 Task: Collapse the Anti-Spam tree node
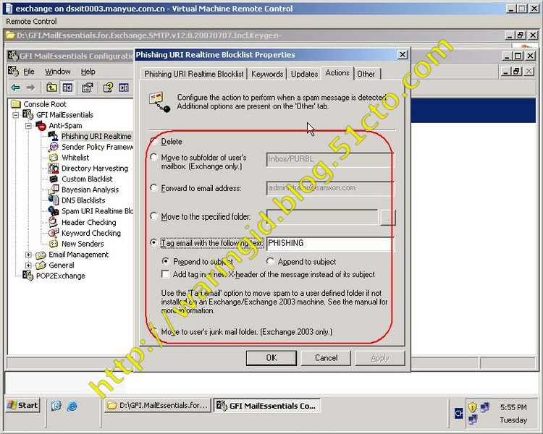(x=29, y=125)
